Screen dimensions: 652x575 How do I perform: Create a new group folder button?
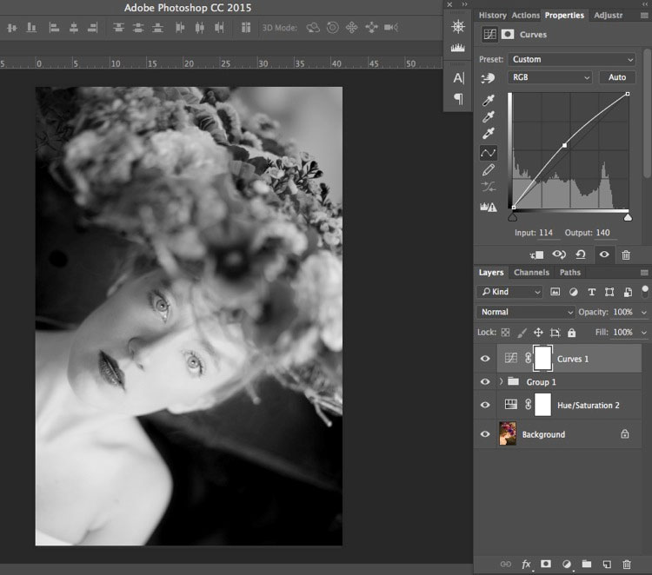[587, 564]
